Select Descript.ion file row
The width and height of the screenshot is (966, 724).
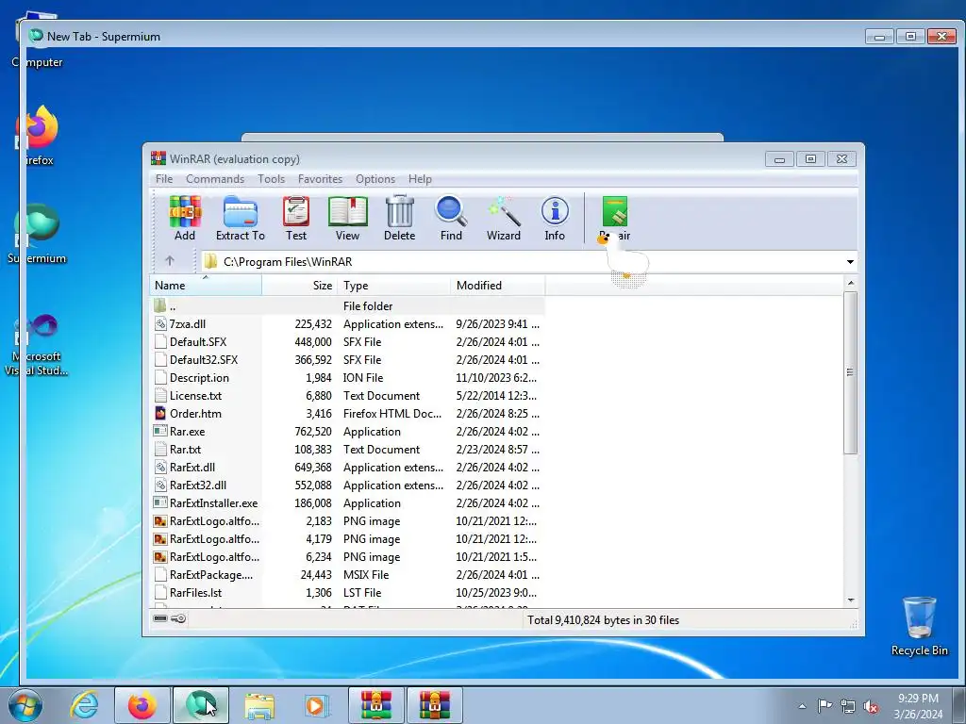tap(347, 377)
